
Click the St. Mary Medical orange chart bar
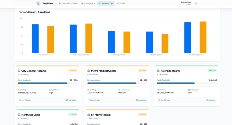[x=203, y=37]
